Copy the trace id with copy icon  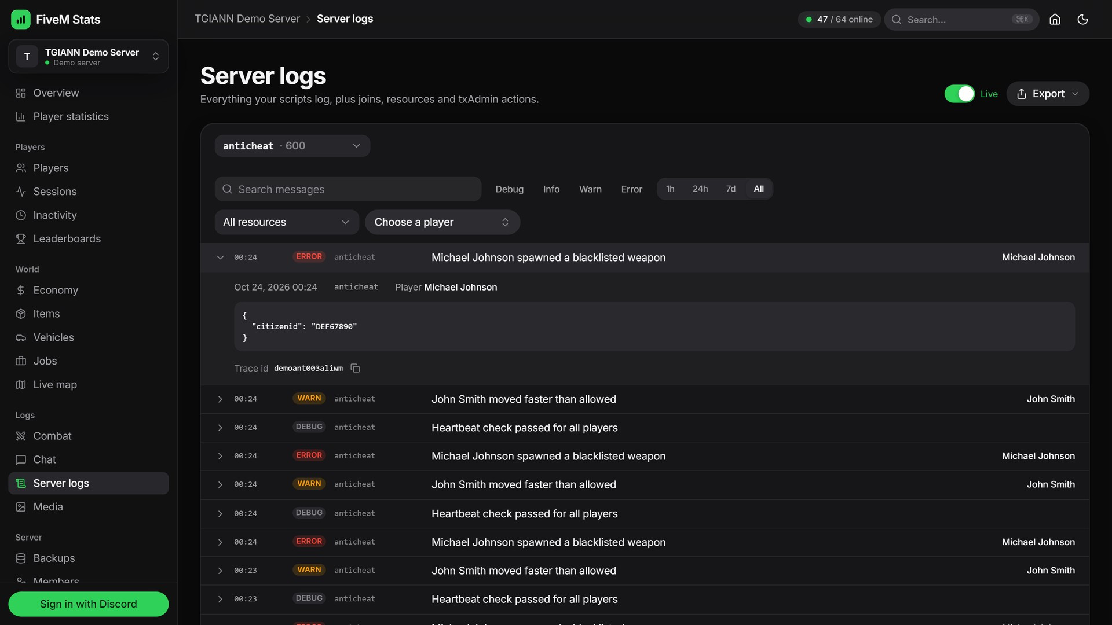tap(355, 368)
